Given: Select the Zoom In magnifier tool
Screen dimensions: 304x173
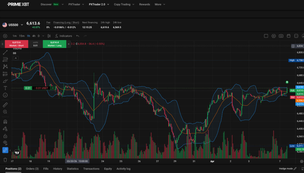Looking at the screenshot, I should coord(5,112).
